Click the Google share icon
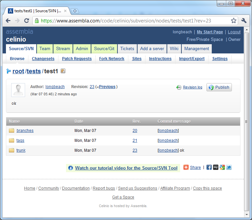Viewport: 252px width, 220px height. tap(222, 167)
